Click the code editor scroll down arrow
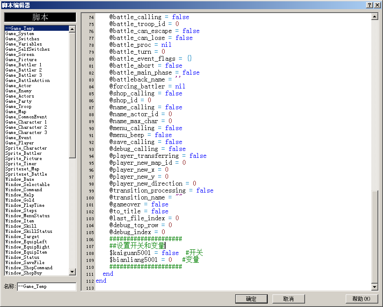383x307 pixels. point(374,287)
